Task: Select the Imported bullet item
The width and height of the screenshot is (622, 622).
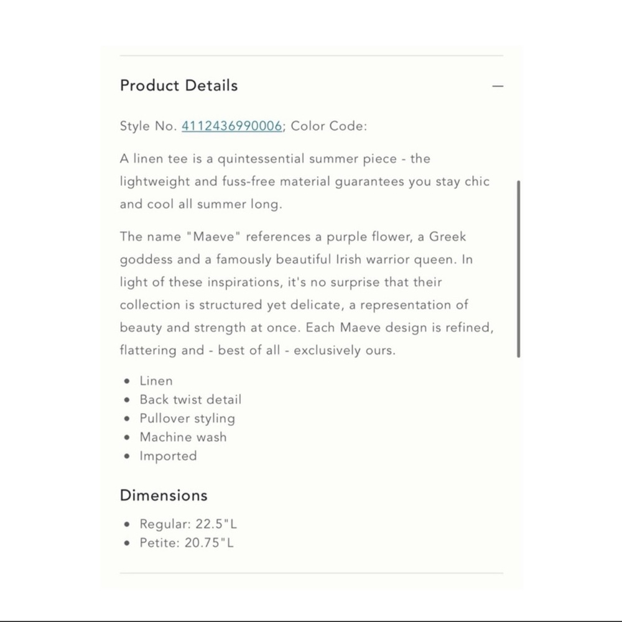Action: tap(168, 456)
